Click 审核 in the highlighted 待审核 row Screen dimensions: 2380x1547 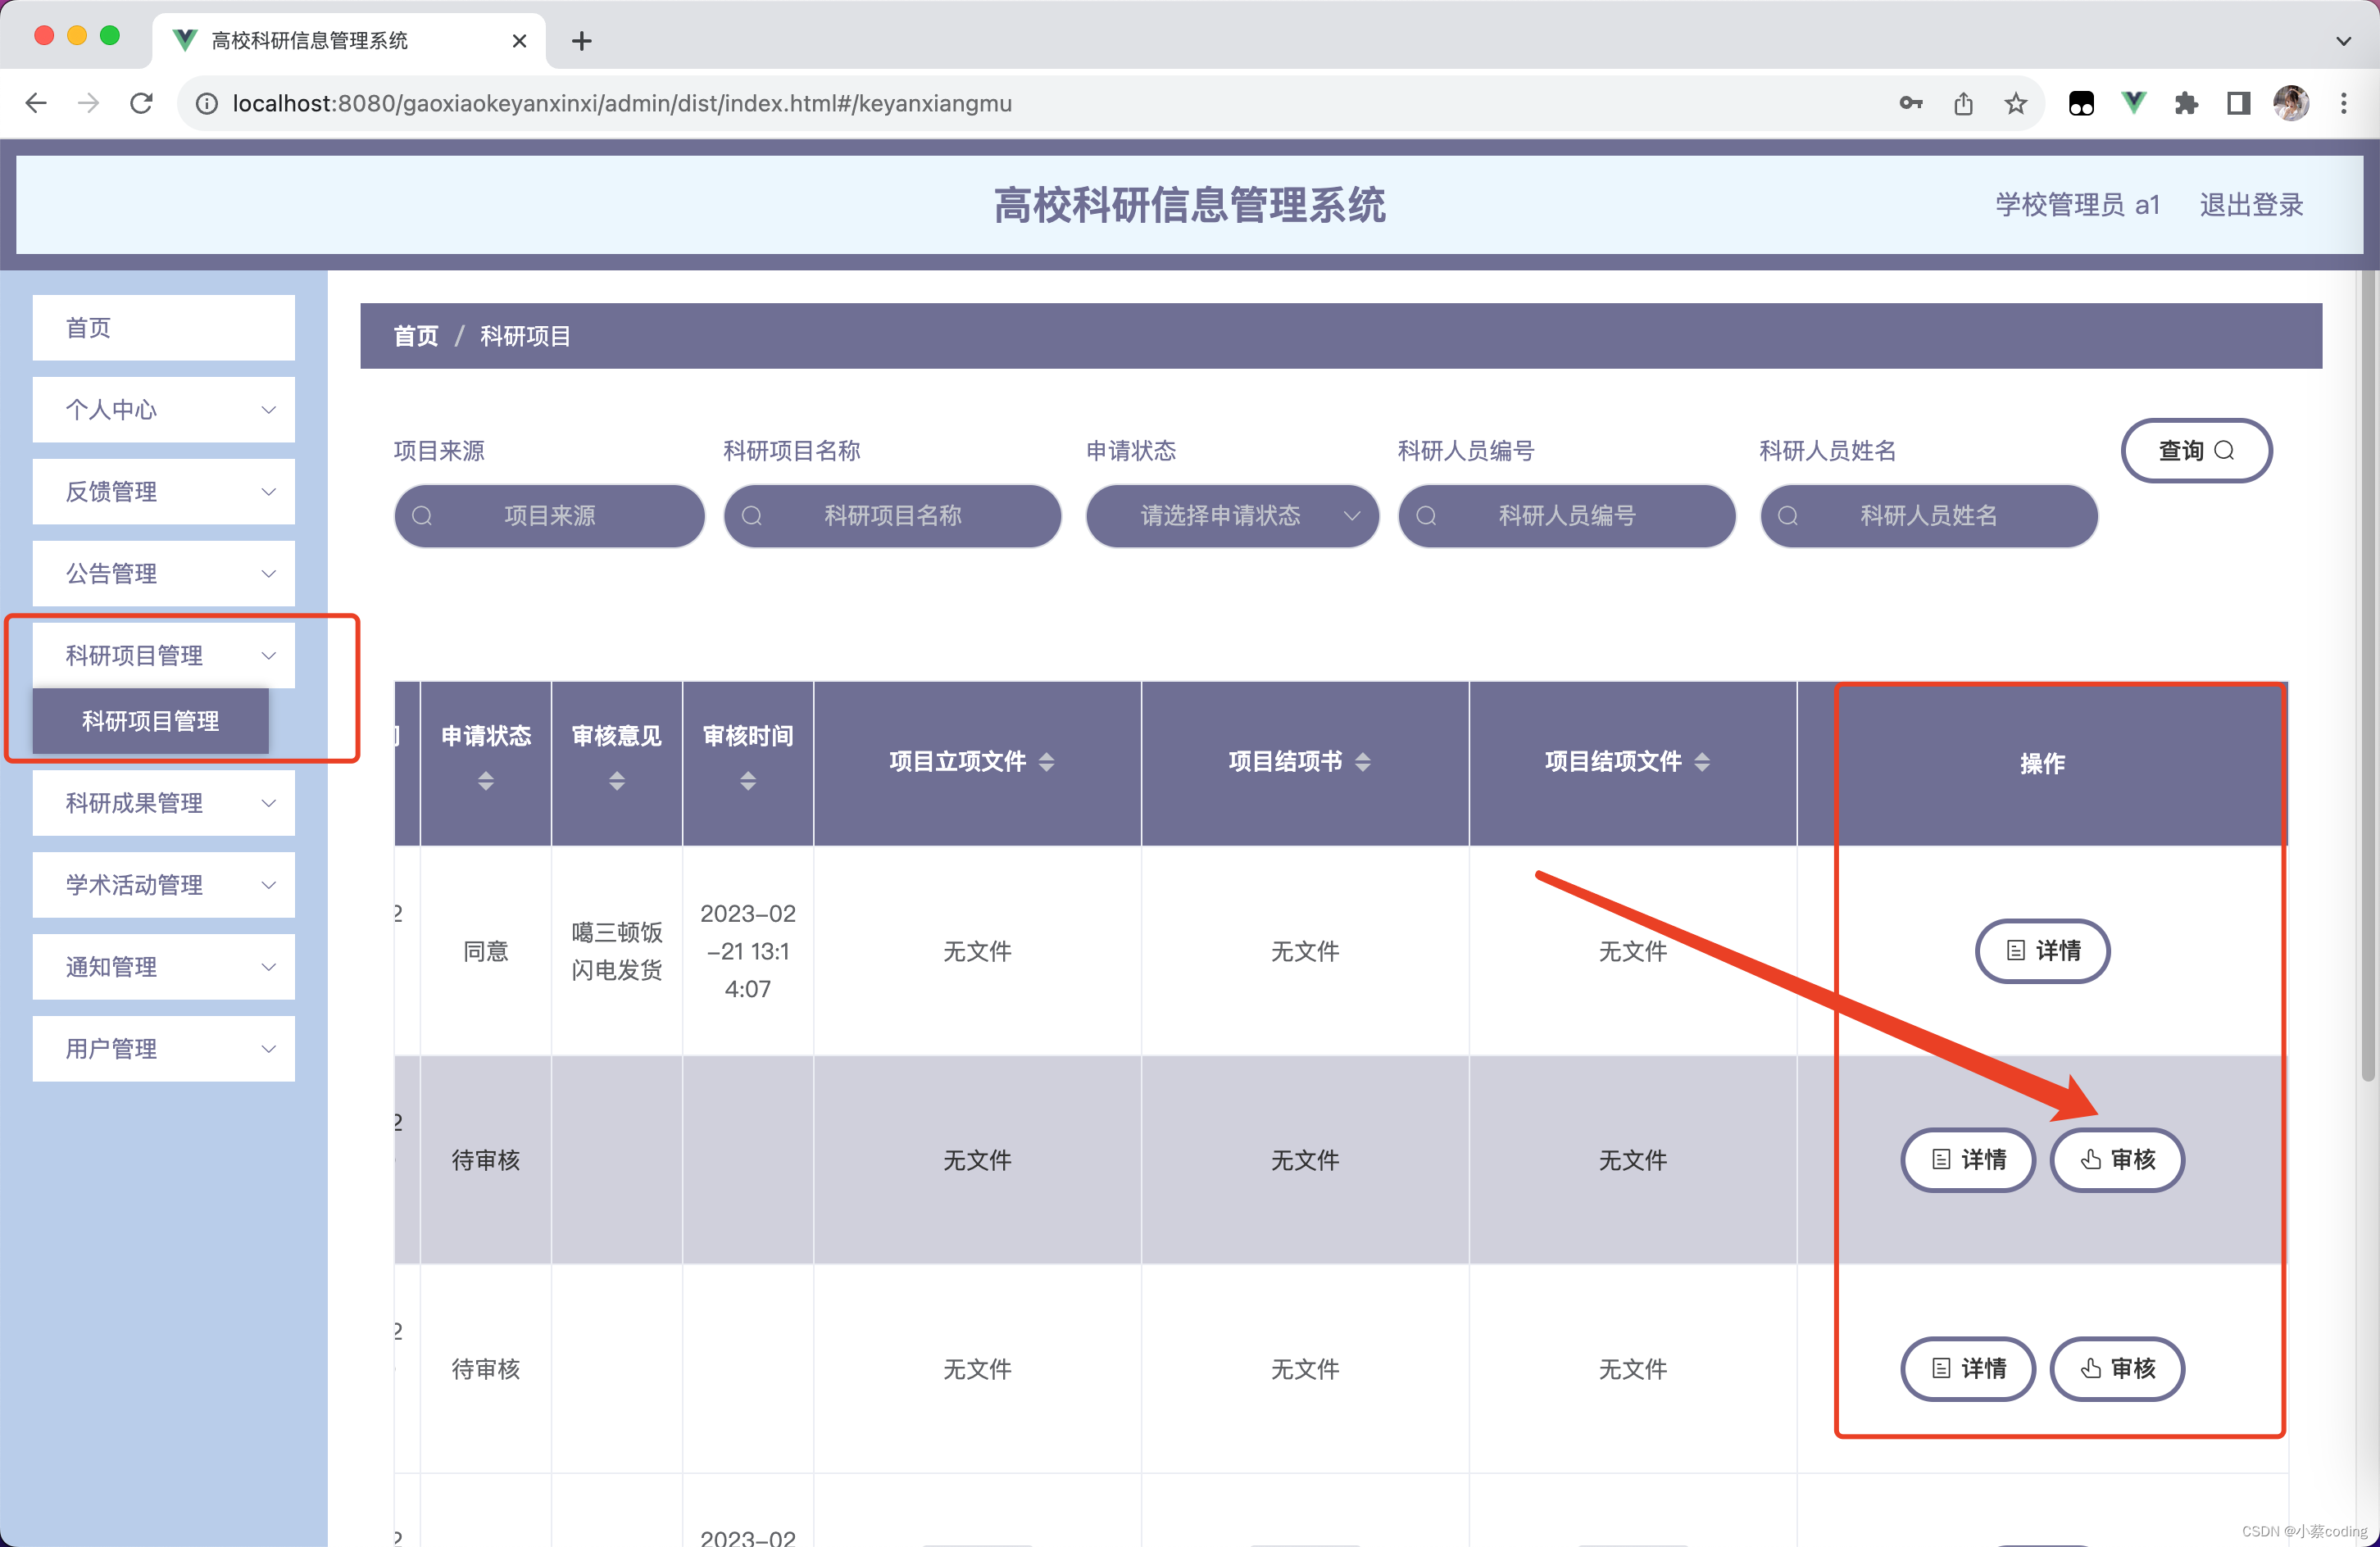pyautogui.click(x=2117, y=1160)
